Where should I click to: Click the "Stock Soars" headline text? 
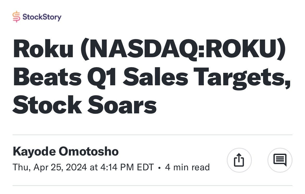tap(85, 105)
